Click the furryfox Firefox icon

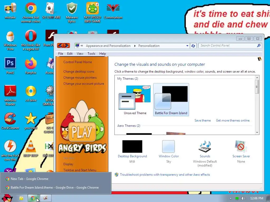pyautogui.click(x=31, y=66)
